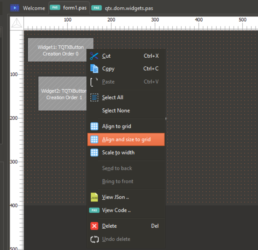This screenshot has width=258, height=250.
Task: Click the Scale to width grid icon
Action: click(x=94, y=152)
